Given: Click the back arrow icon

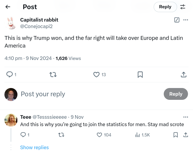Looking at the screenshot, I should click(x=8, y=7).
